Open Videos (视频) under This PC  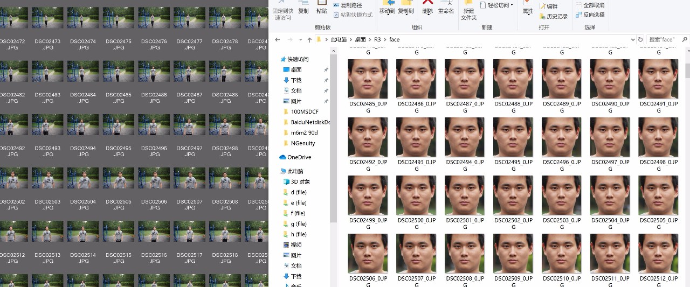[x=292, y=245]
